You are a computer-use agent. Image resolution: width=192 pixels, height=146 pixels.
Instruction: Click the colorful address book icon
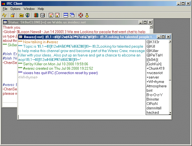tap(36, 15)
